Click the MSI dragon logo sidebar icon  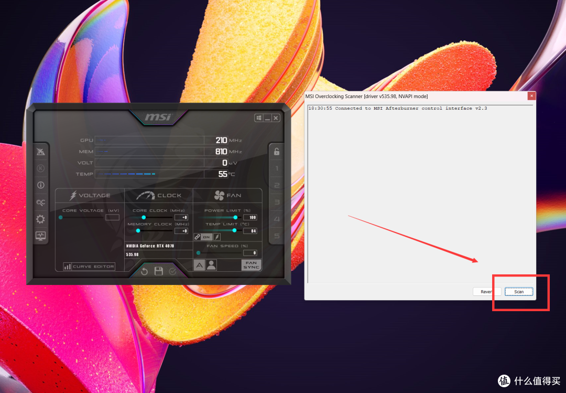pos(41,152)
